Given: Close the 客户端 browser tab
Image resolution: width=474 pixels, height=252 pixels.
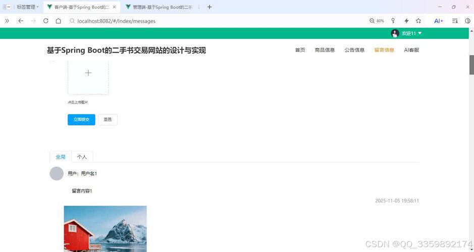Looking at the screenshot, I should [114, 7].
